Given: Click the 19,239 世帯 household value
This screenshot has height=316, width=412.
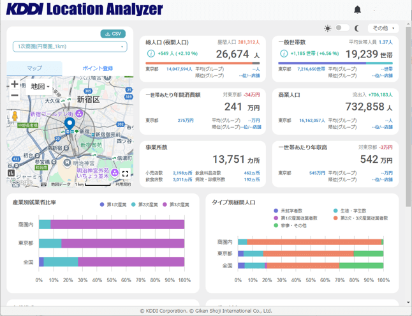Looking at the screenshot, I should click(x=369, y=54).
